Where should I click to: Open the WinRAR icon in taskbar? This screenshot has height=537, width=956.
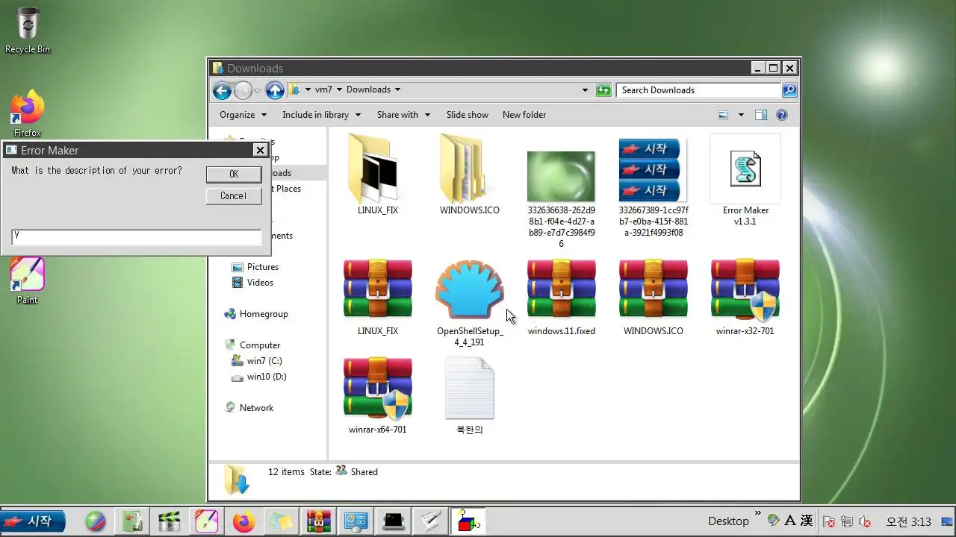pyautogui.click(x=318, y=521)
